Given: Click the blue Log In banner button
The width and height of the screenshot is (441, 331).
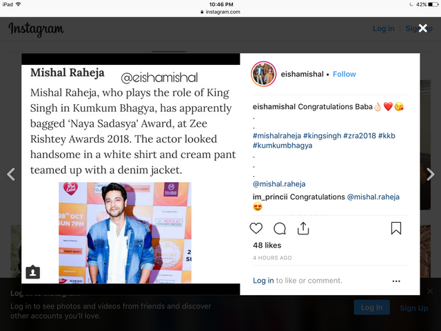Looking at the screenshot, I should click(x=371, y=308).
